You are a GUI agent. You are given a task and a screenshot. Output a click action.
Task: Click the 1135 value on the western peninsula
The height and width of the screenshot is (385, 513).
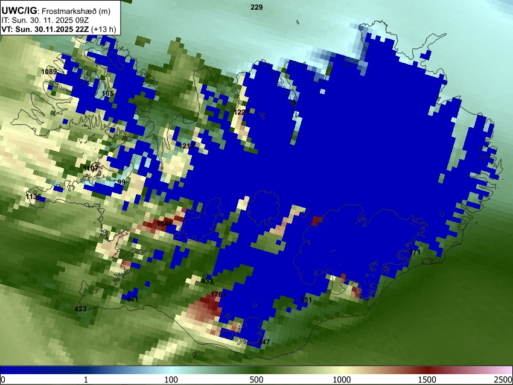33,197
